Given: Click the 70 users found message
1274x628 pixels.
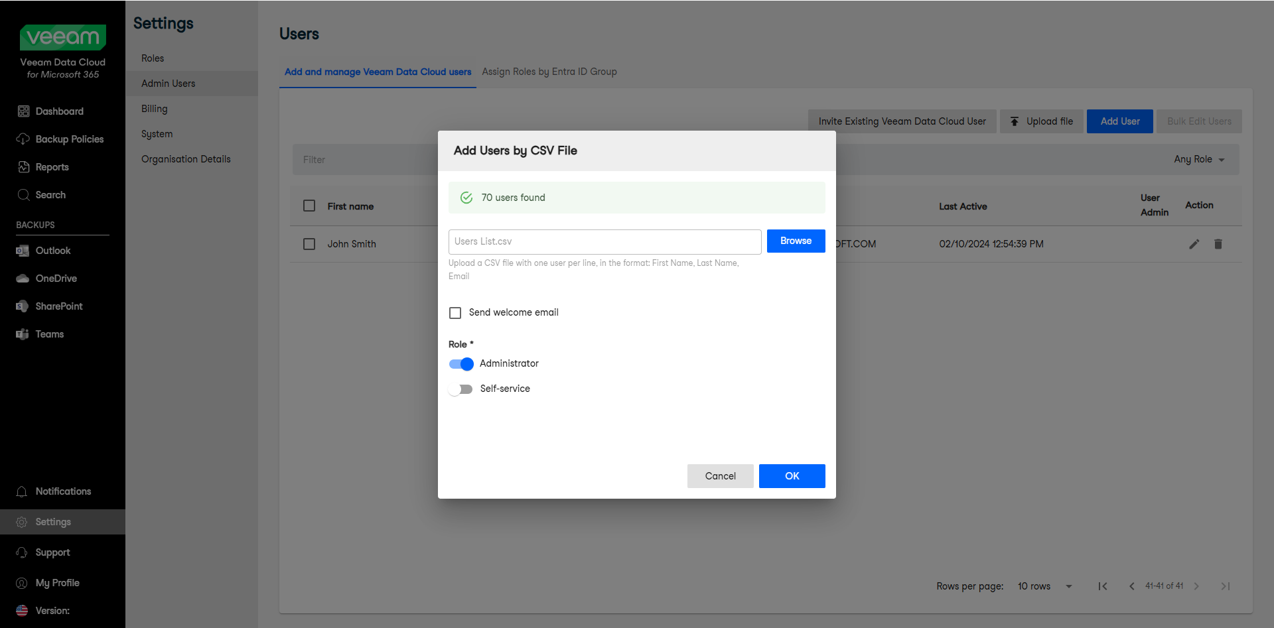Looking at the screenshot, I should point(514,198).
